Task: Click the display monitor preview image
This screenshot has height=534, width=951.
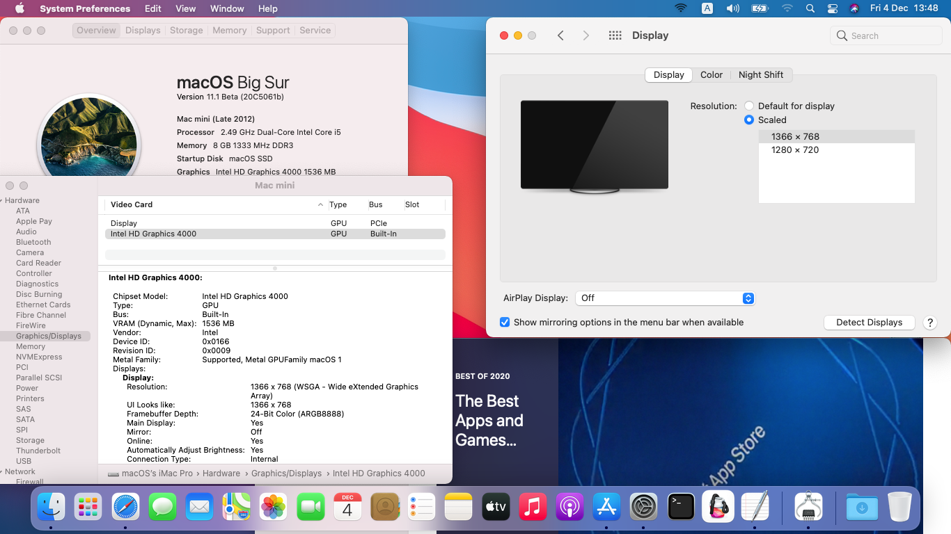Action: tap(595, 147)
